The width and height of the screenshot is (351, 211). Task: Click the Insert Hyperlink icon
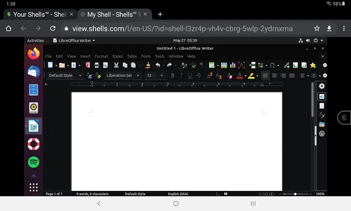click(x=286, y=65)
